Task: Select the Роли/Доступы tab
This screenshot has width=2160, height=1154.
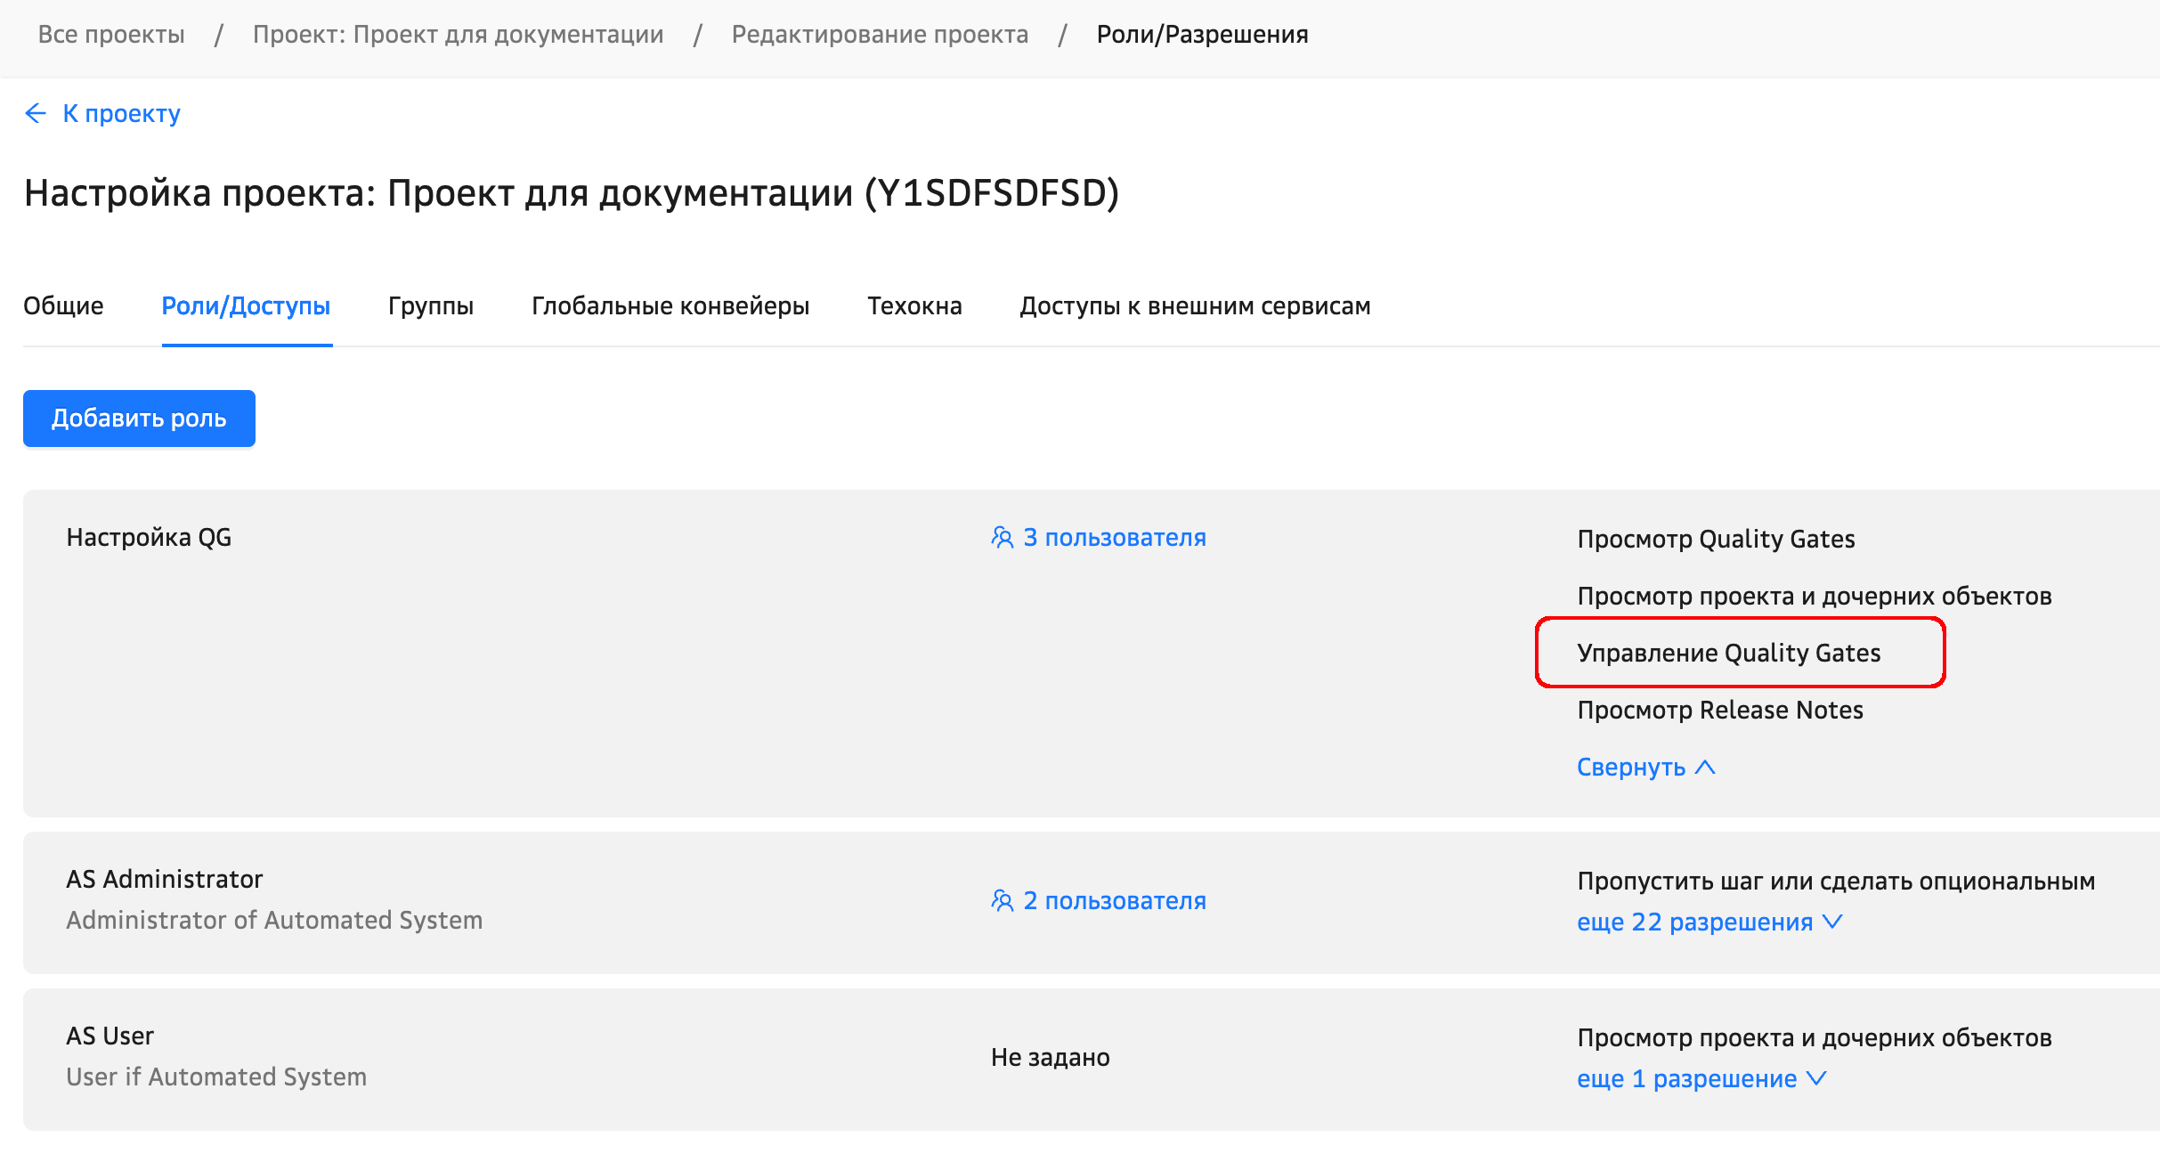Action: pos(246,306)
